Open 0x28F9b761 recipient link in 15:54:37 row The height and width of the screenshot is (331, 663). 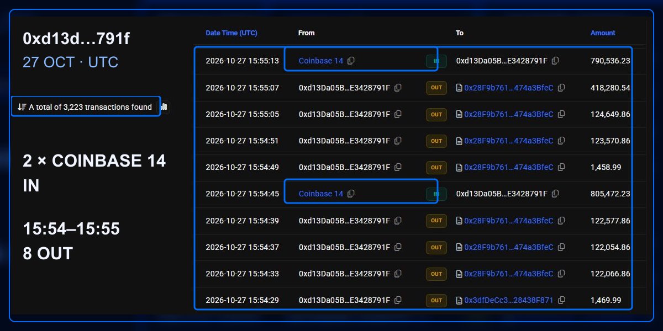[x=508, y=247]
